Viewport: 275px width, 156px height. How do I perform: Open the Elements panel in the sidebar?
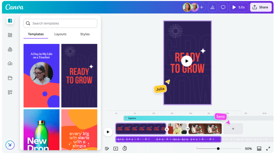(x=10, y=35)
